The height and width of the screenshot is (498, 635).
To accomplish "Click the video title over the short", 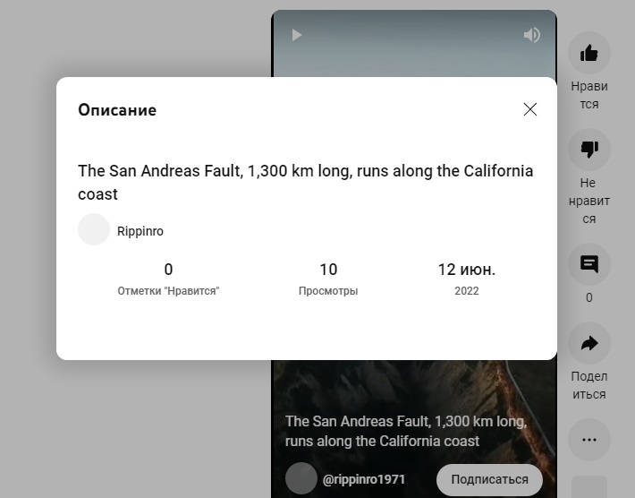I will pos(406,431).
